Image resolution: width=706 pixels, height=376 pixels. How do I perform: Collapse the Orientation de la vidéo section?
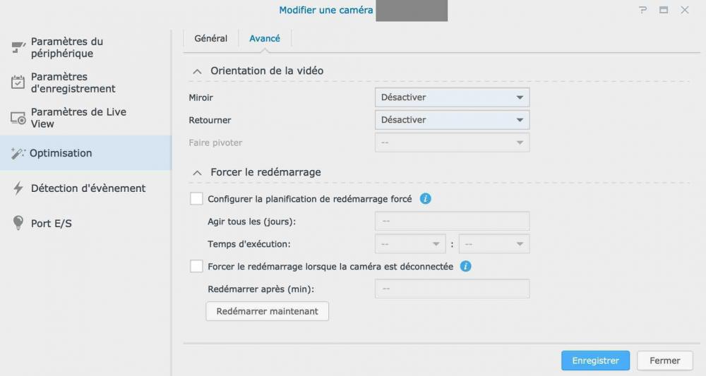coord(196,71)
